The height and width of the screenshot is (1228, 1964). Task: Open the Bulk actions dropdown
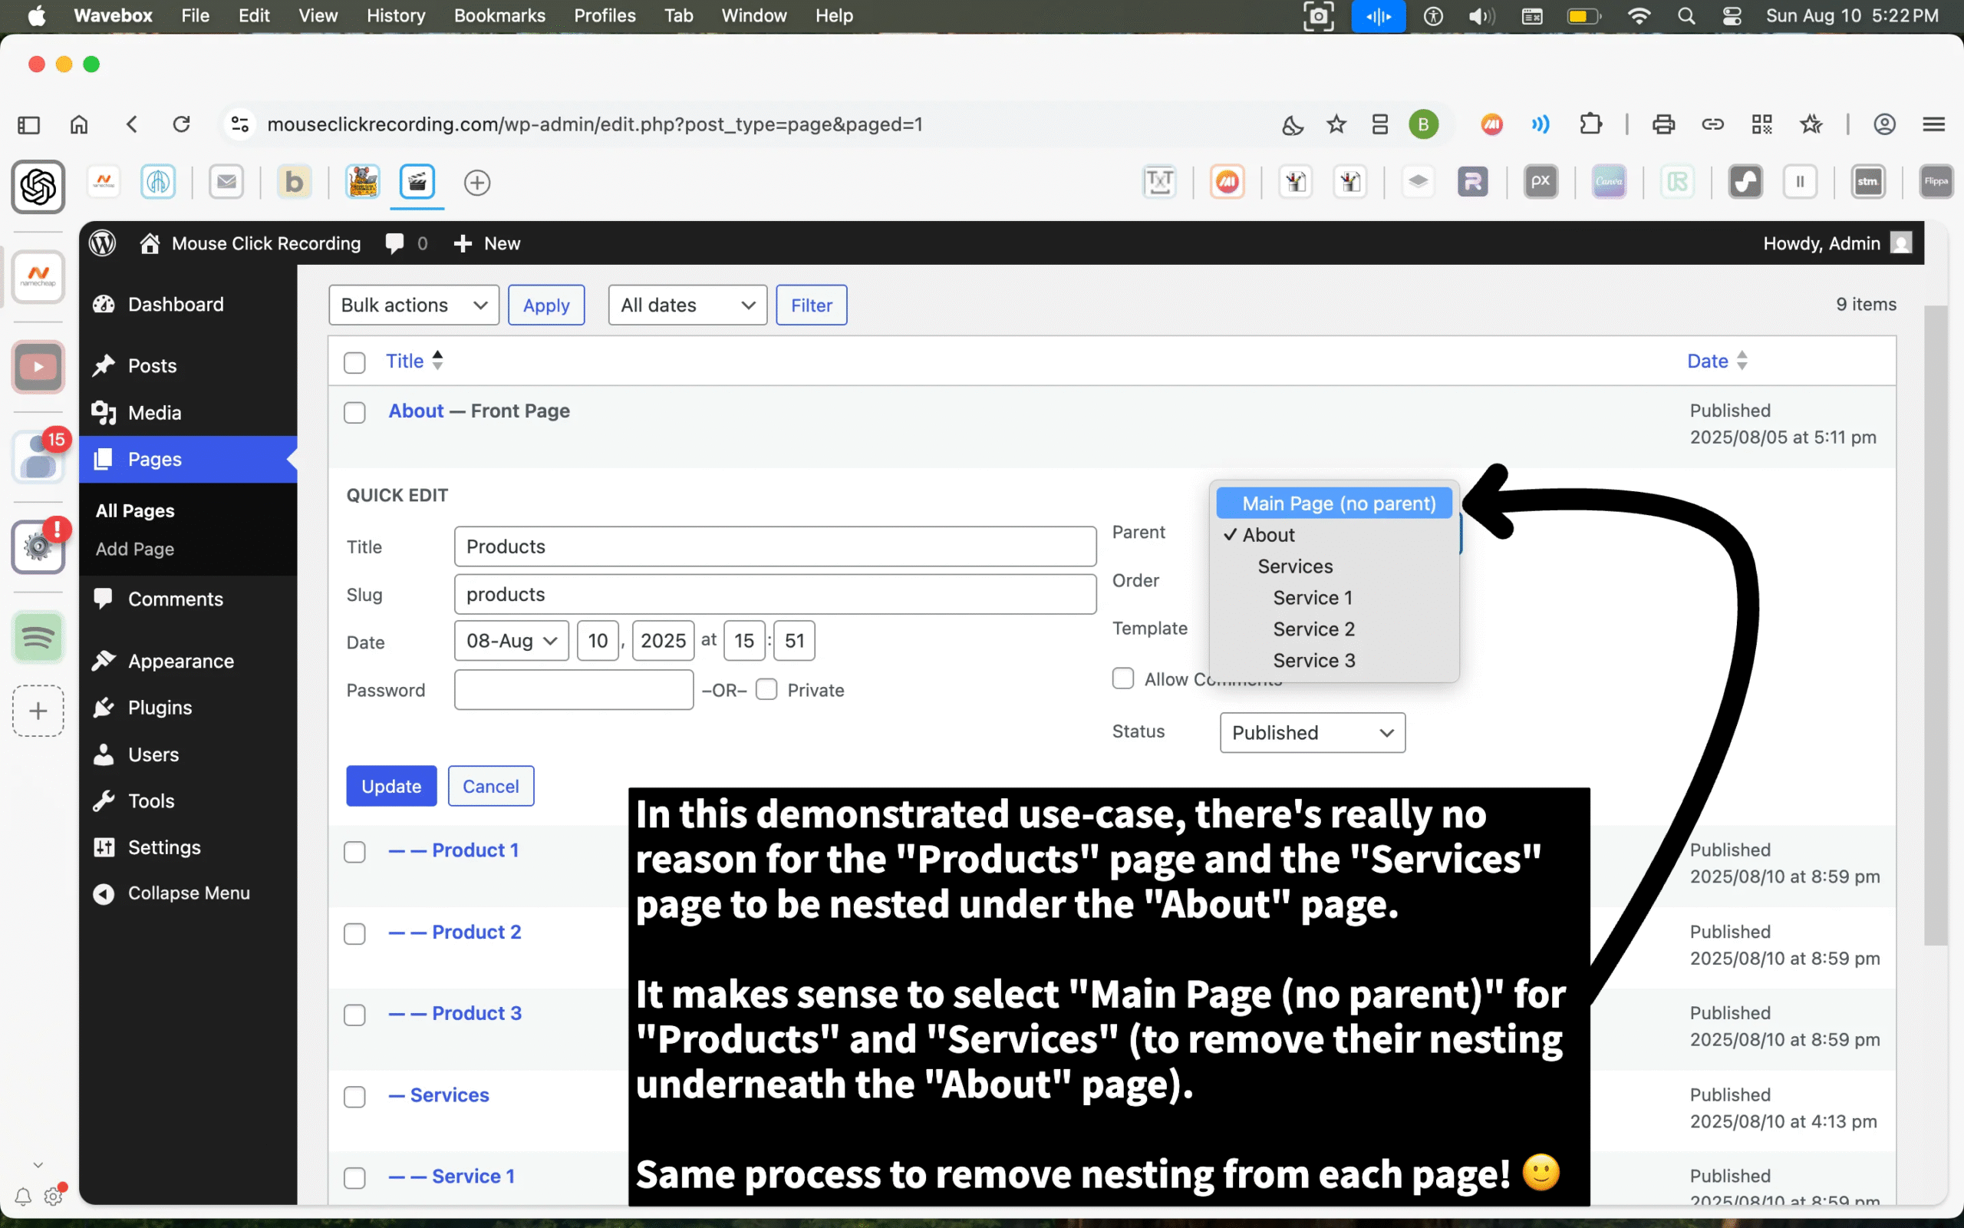(413, 305)
